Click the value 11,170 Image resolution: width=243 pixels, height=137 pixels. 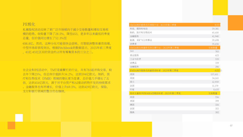coord(215,86)
